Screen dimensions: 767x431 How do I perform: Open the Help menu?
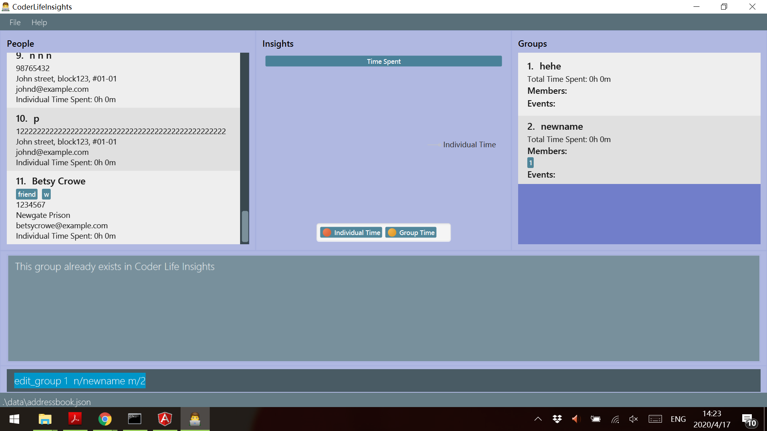39,22
